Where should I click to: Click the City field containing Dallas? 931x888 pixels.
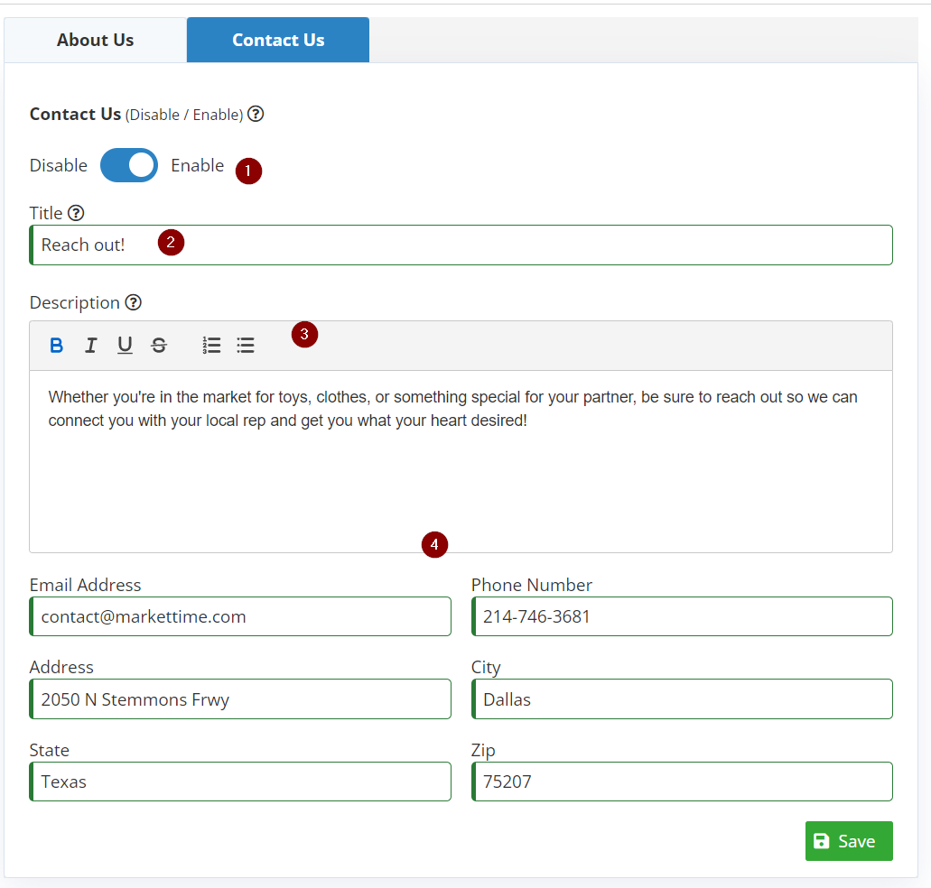pyautogui.click(x=682, y=699)
